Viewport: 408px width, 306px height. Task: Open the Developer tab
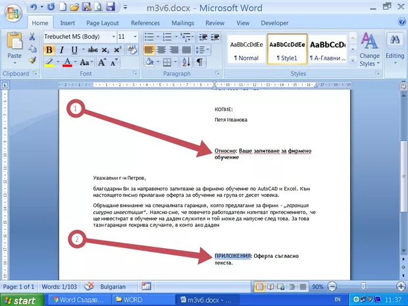[274, 23]
